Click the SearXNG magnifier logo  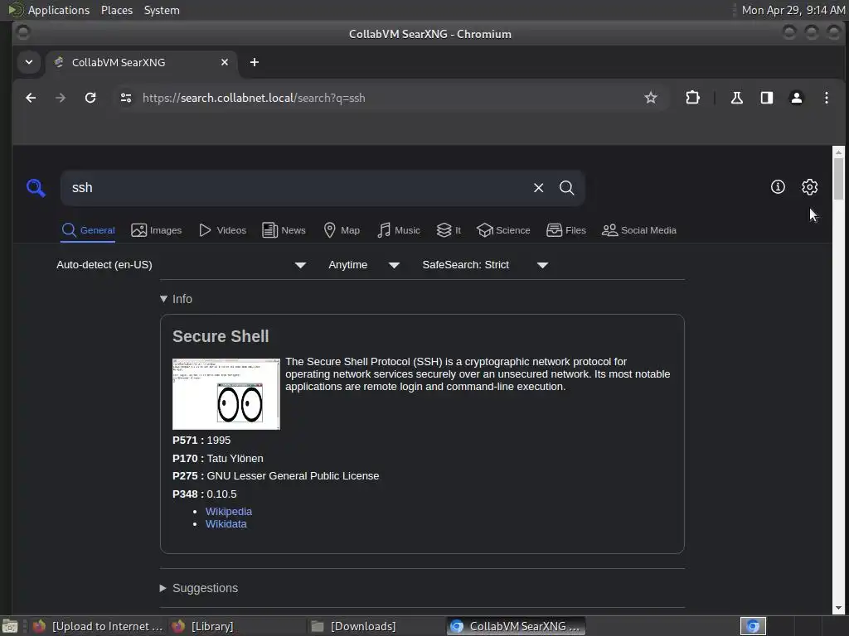36,188
